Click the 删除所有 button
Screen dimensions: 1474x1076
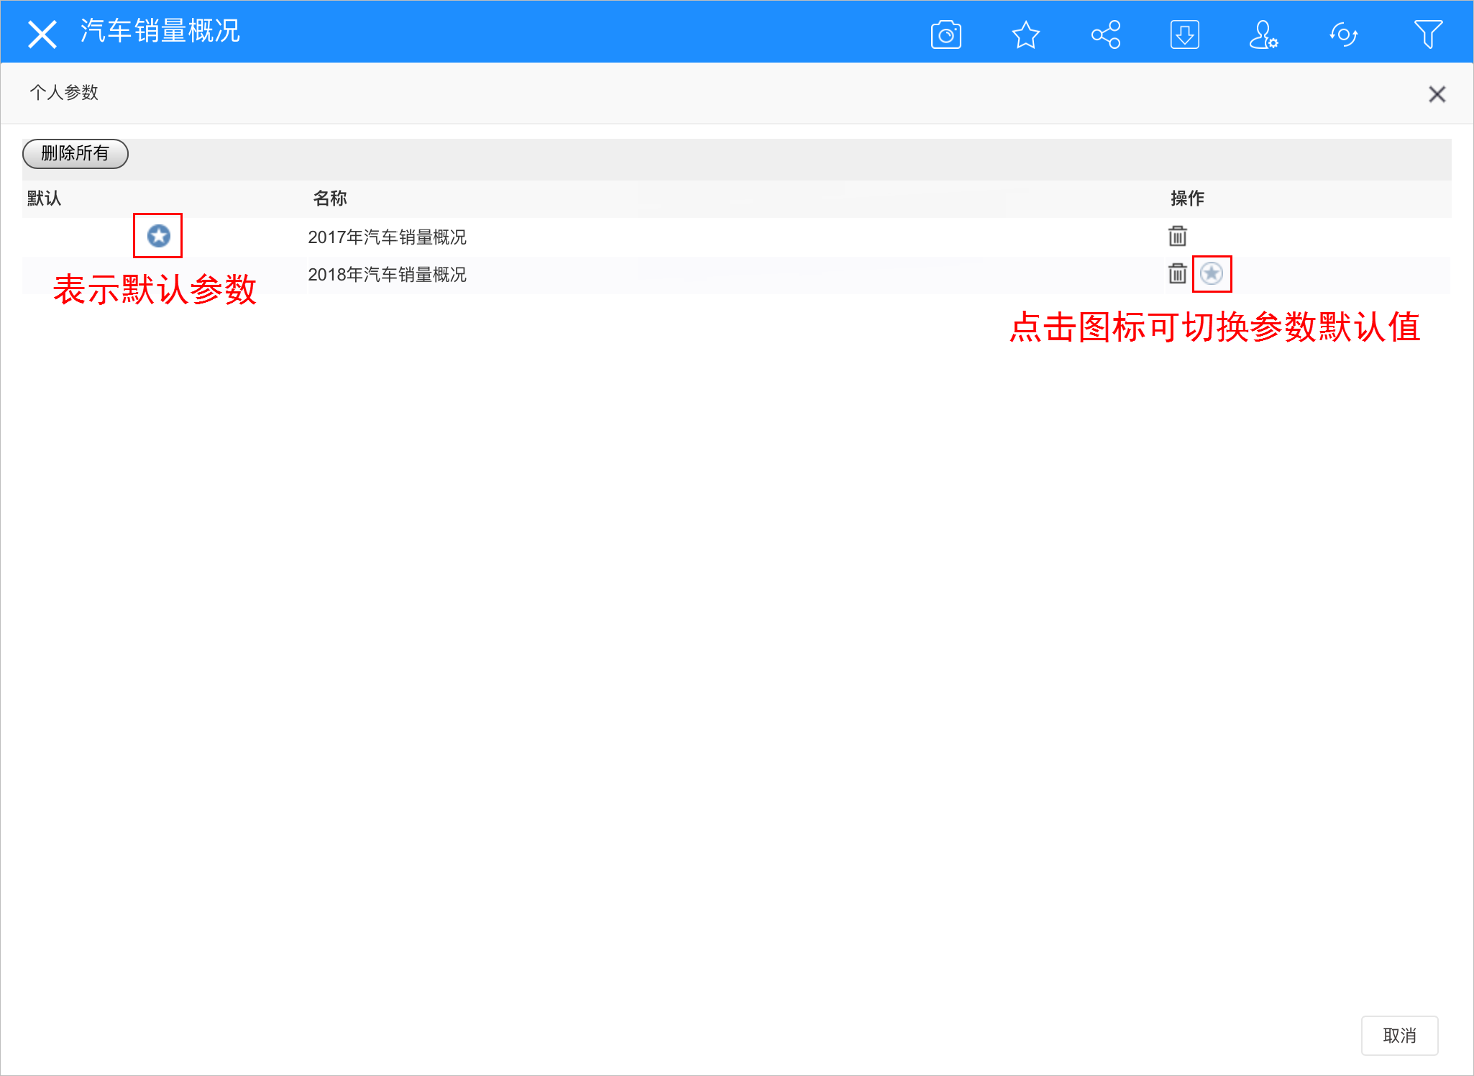click(x=75, y=153)
